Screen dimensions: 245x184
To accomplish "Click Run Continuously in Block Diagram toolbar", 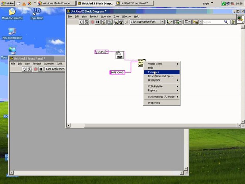I will pos(87,22).
